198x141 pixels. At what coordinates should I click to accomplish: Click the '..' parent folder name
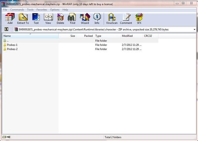click(8, 41)
